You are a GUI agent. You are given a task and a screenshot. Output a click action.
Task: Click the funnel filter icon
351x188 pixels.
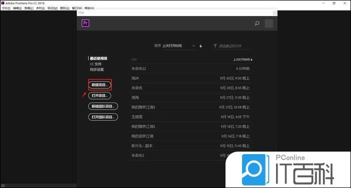tap(215, 46)
